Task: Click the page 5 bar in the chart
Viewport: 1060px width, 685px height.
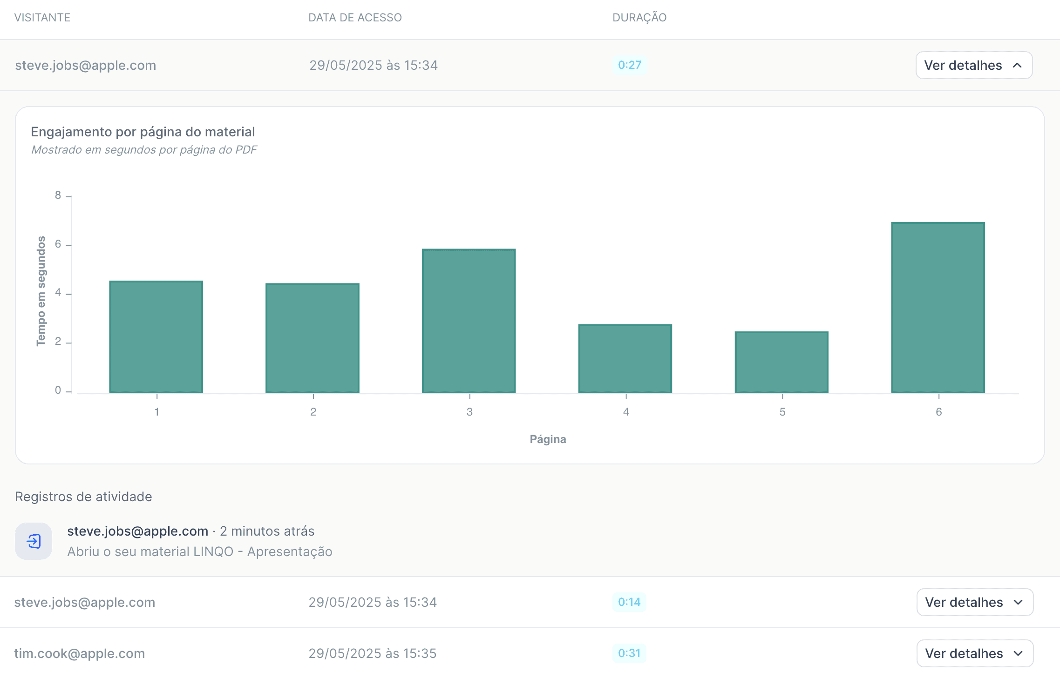Action: coord(781,363)
